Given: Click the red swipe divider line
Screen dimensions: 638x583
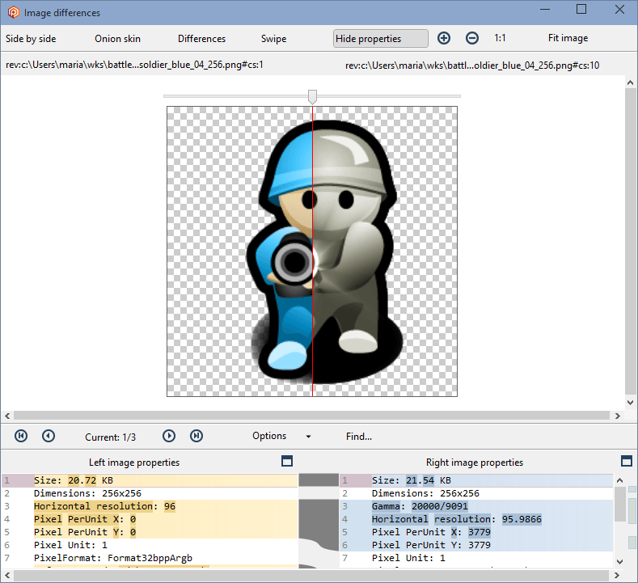Looking at the screenshot, I should coord(312,251).
